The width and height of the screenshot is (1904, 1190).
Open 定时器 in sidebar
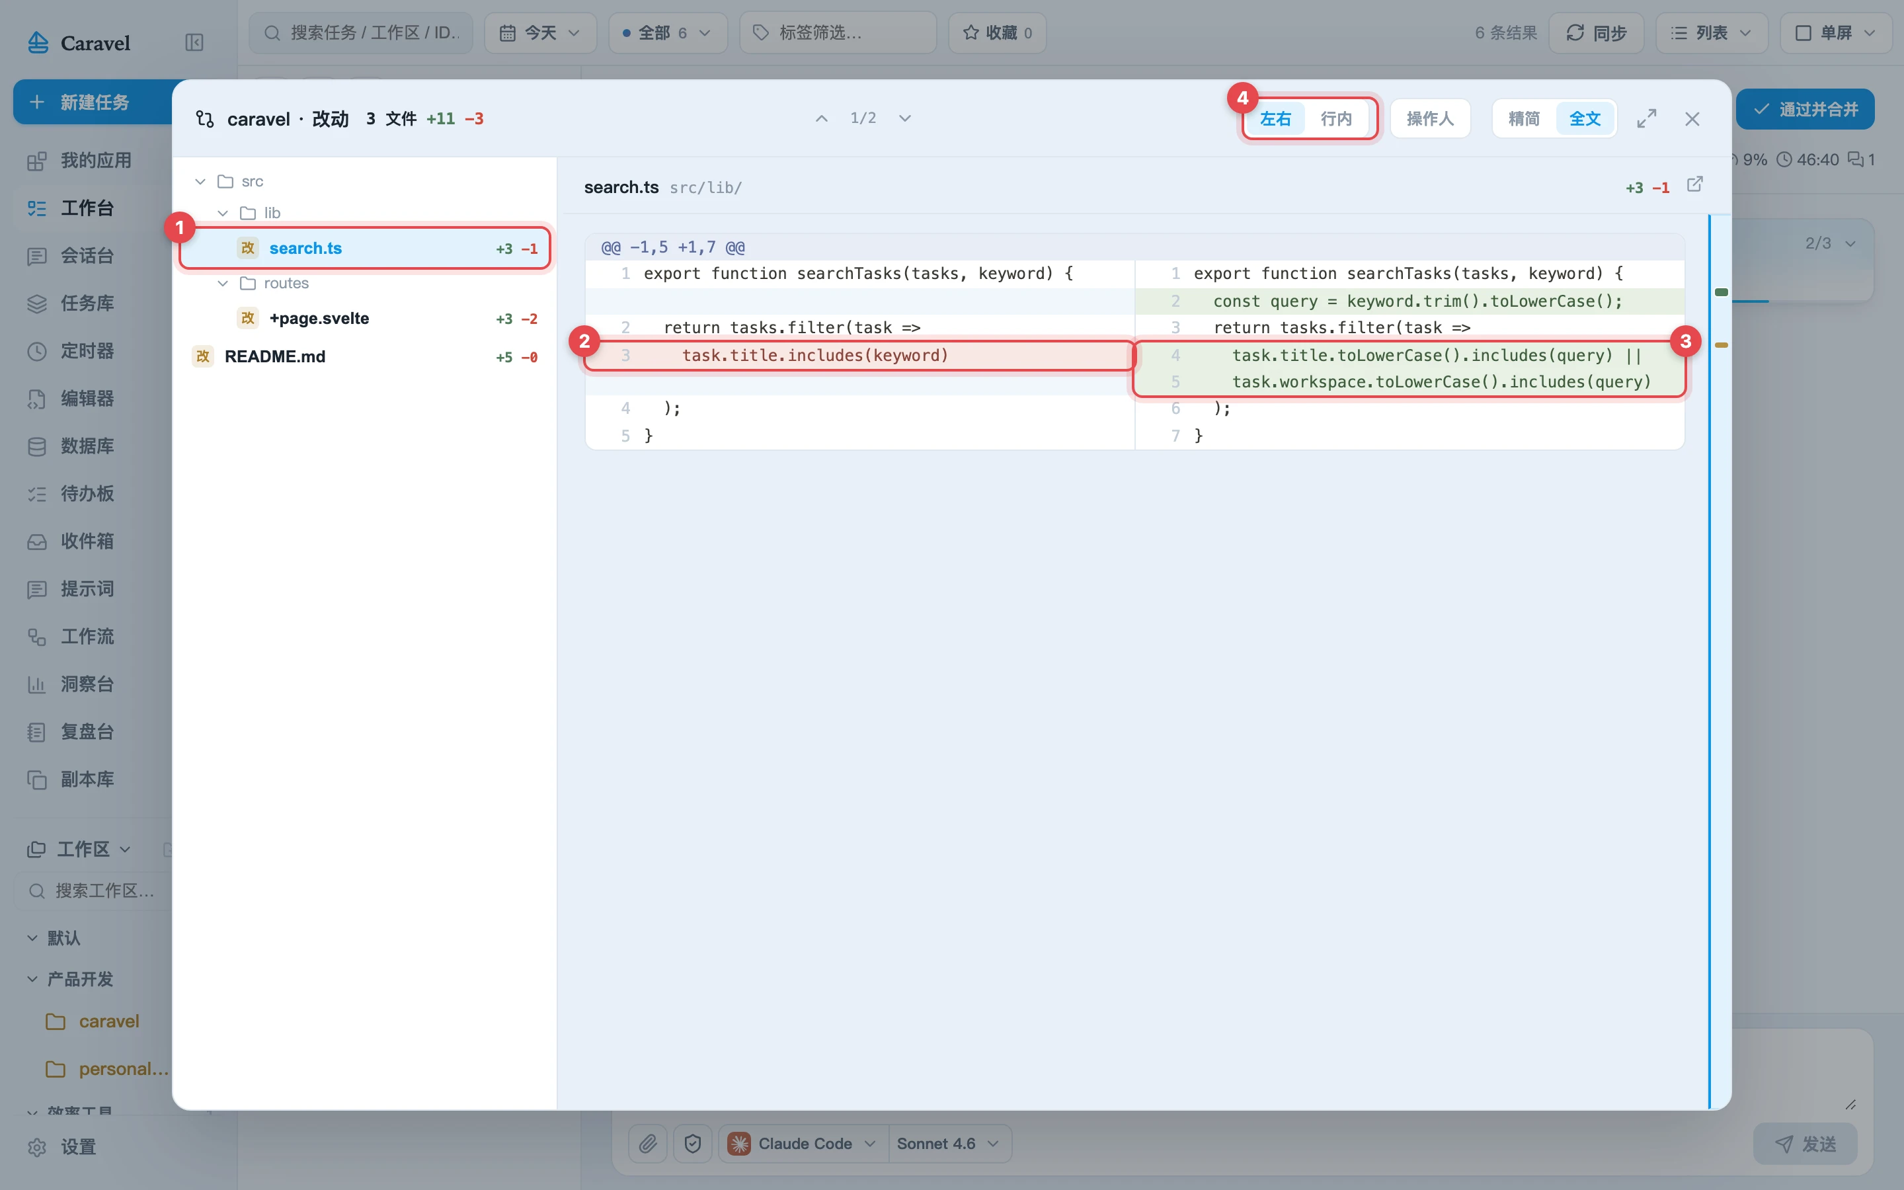(x=87, y=351)
